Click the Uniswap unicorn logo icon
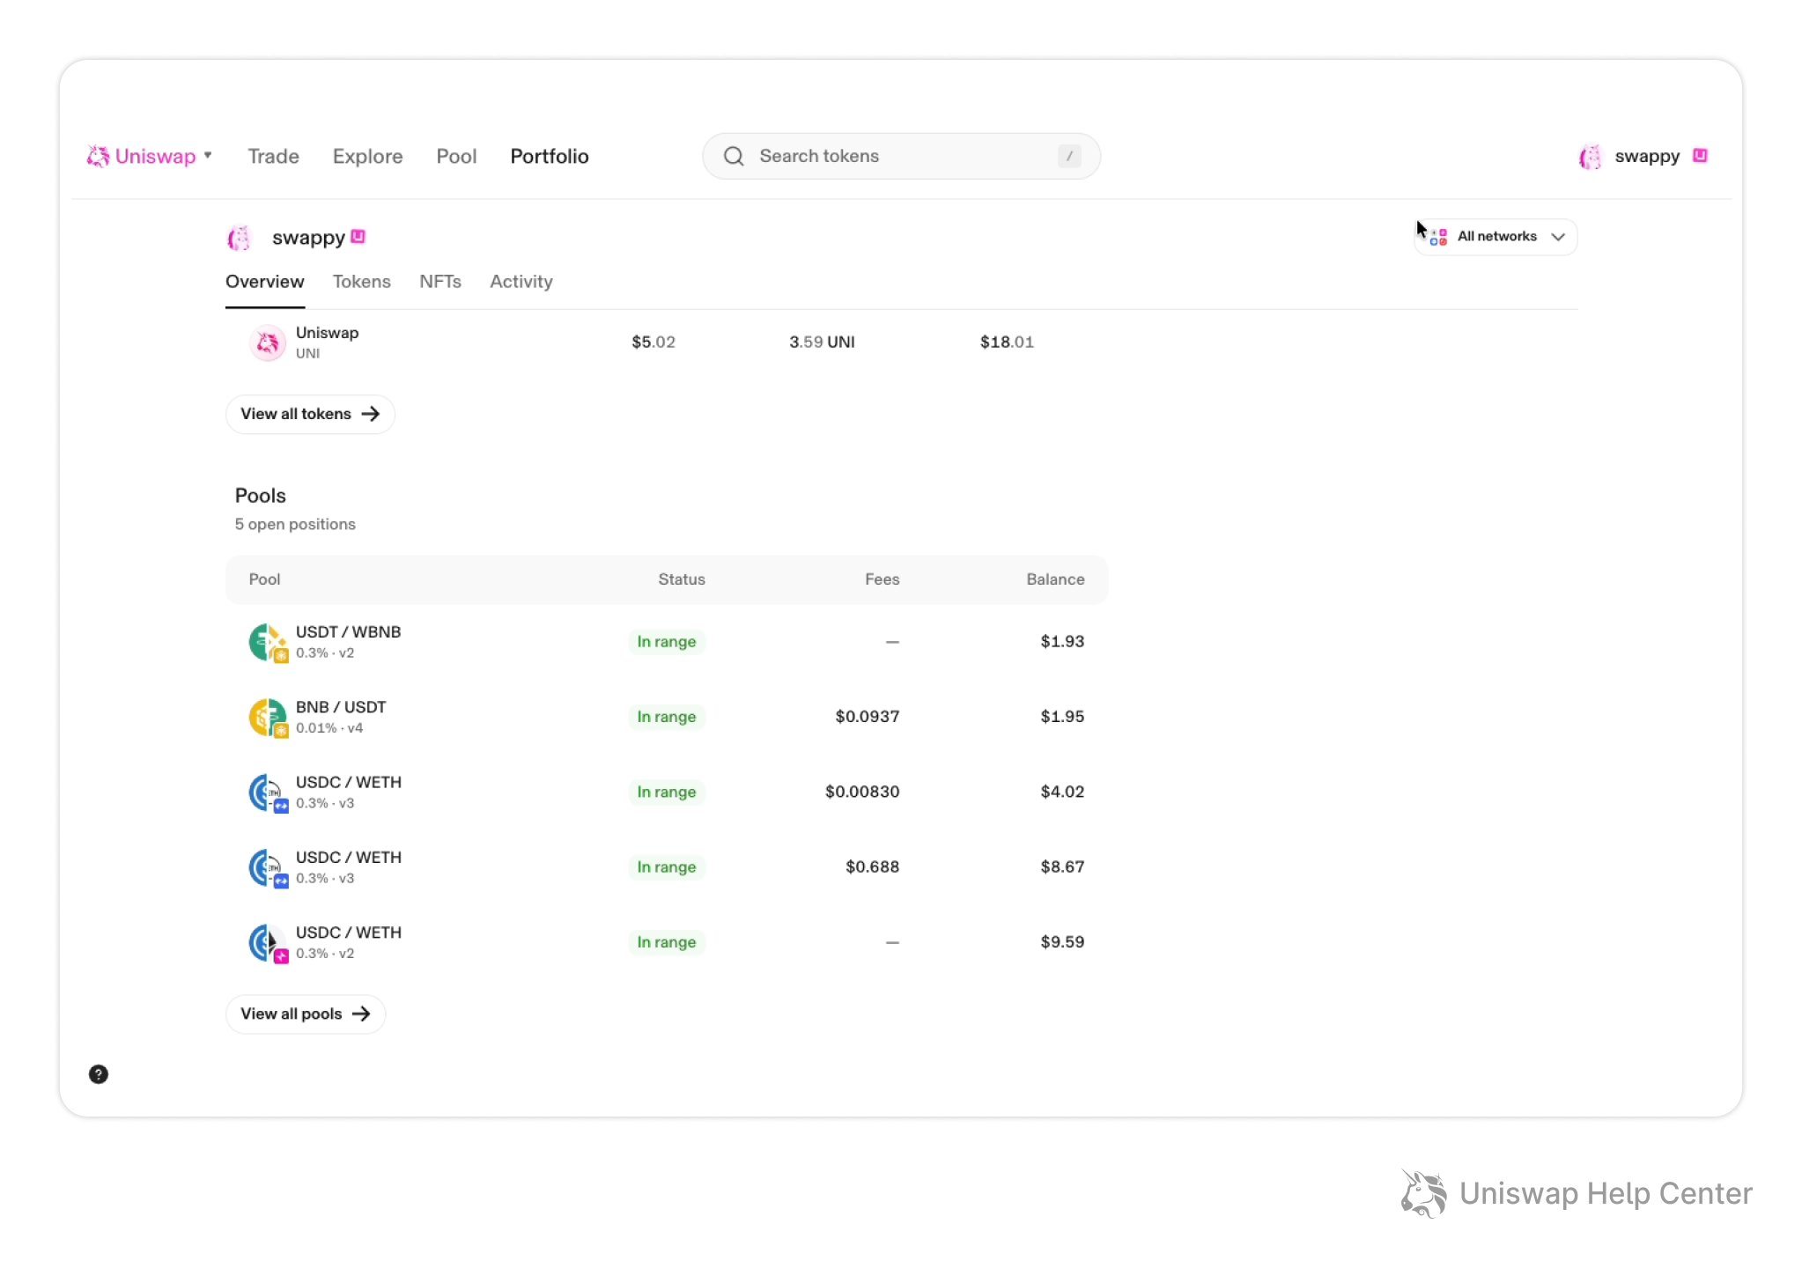Viewport: 1802px width, 1268px height. (x=97, y=157)
